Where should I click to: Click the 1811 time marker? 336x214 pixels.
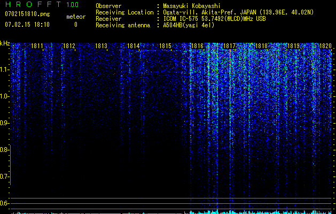37,46
